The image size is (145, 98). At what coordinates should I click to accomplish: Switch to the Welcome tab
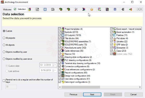7,9
